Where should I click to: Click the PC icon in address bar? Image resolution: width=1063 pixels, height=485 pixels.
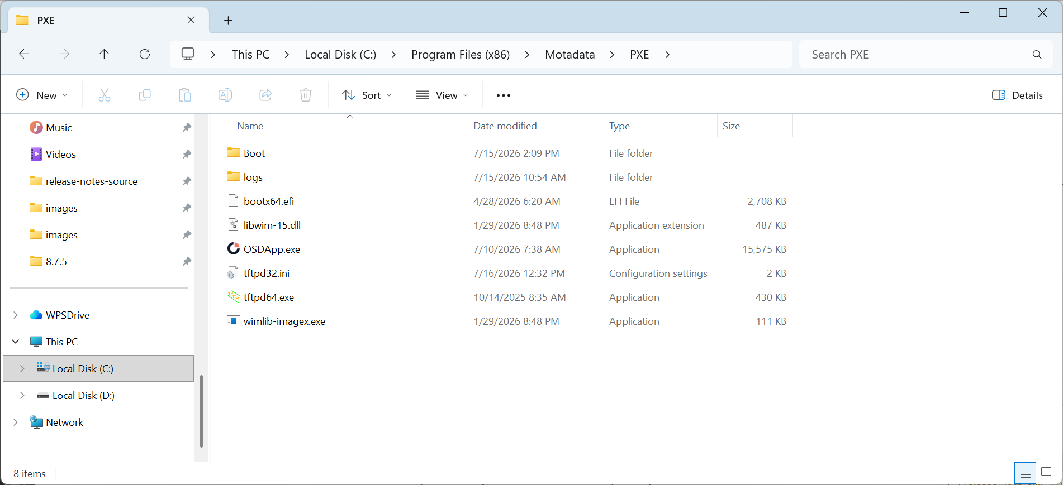pos(188,54)
